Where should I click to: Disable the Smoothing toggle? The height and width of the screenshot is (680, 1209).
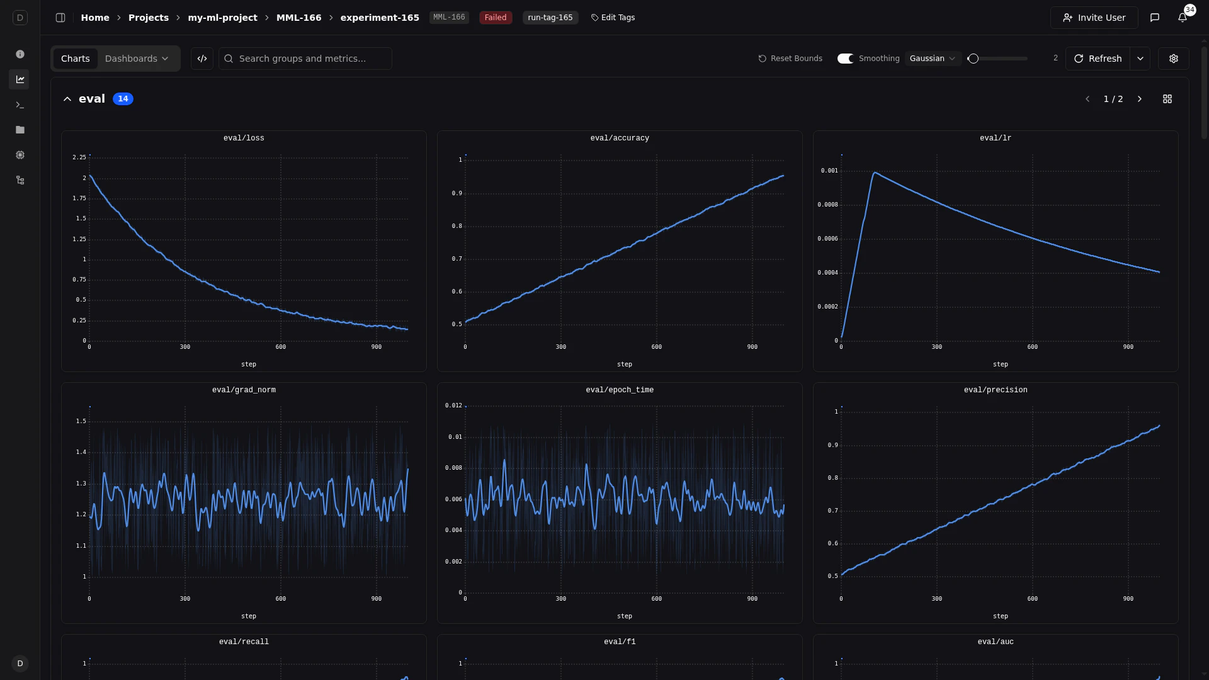click(845, 58)
